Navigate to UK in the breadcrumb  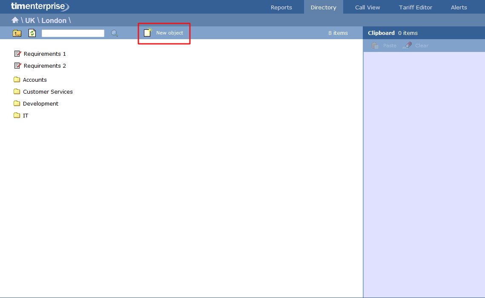click(30, 20)
